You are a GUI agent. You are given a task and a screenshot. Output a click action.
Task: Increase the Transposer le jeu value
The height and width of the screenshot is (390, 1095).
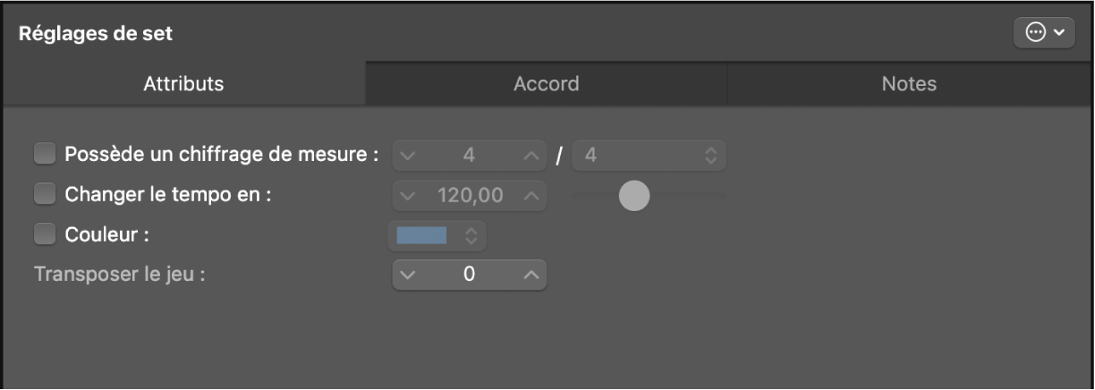click(531, 275)
